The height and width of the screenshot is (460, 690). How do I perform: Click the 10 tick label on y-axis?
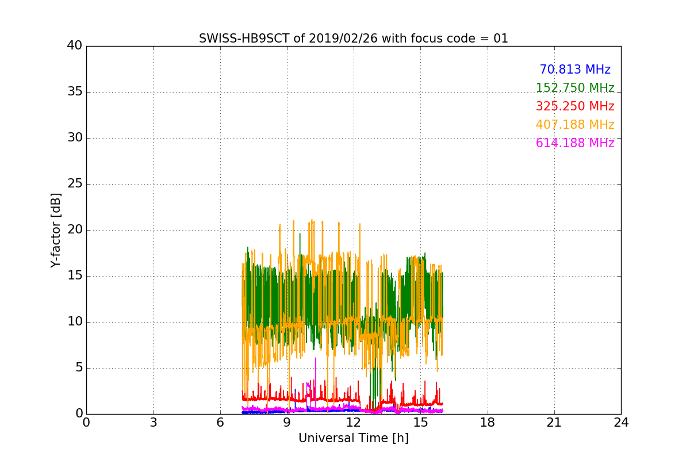pos(75,322)
